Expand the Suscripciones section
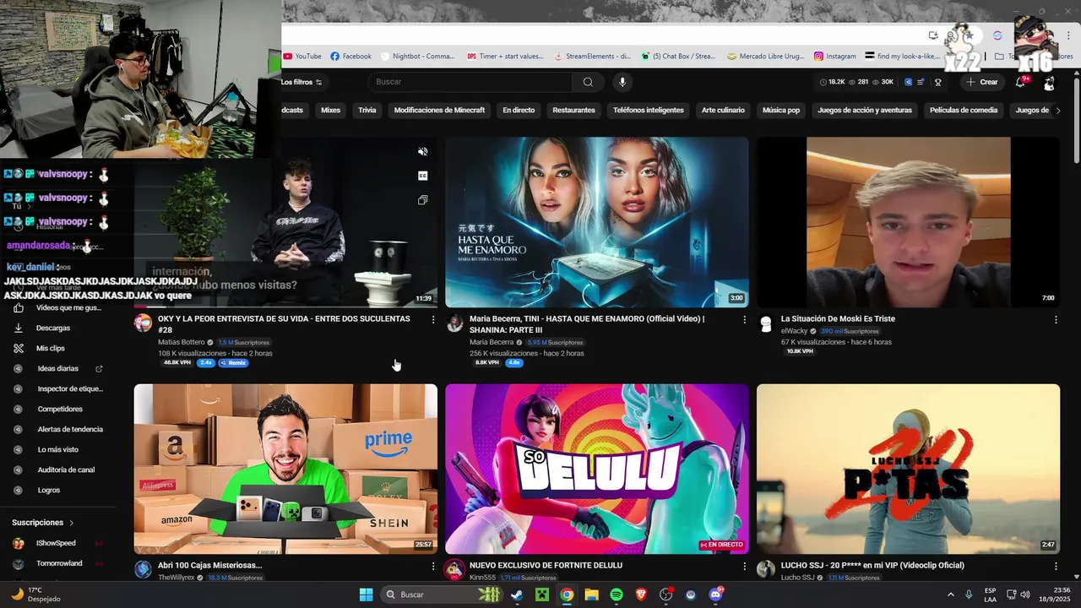1081x608 pixels. (x=43, y=523)
